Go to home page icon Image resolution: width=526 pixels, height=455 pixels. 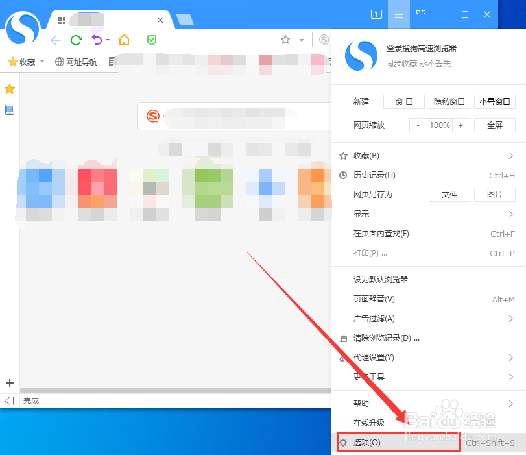(124, 40)
